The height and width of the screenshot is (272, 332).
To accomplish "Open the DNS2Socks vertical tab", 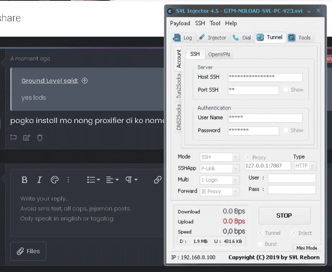I will coord(179,117).
